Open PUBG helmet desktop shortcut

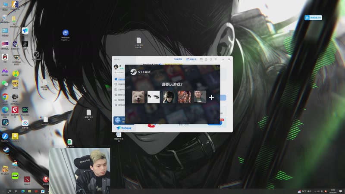tap(15, 97)
